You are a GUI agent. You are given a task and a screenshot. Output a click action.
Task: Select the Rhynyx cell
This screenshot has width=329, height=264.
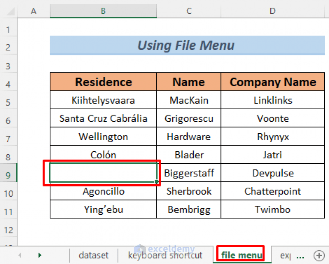point(272,137)
